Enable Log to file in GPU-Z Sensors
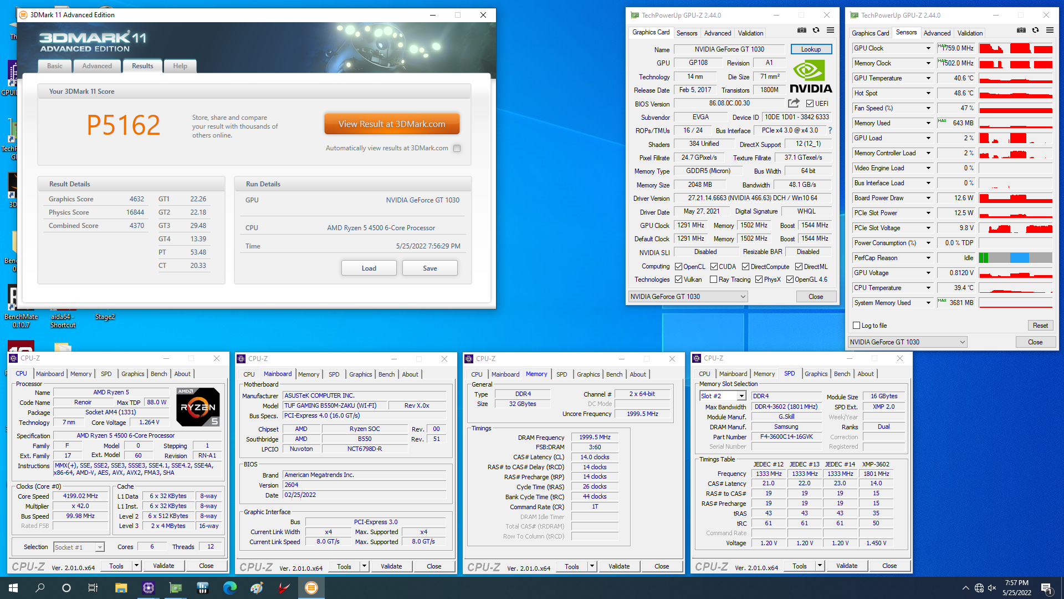1064x599 pixels. (857, 326)
